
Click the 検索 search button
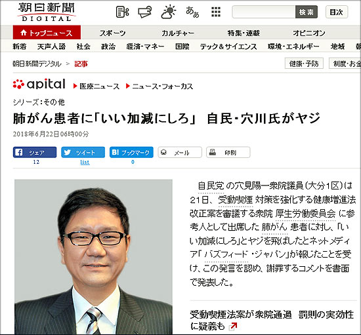(x=307, y=12)
